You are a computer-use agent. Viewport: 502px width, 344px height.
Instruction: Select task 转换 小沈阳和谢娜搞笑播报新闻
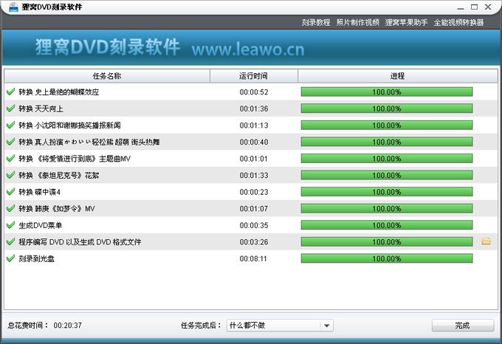69,125
